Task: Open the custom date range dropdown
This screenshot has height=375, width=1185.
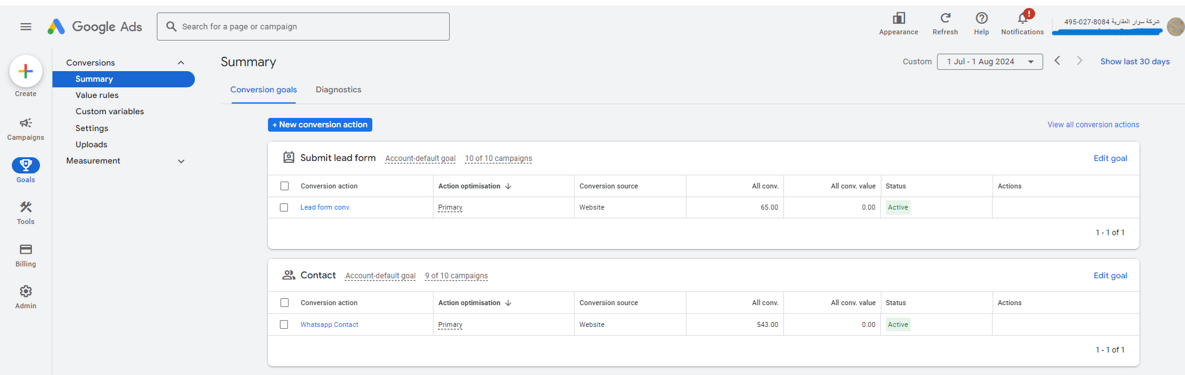Action: coord(989,62)
